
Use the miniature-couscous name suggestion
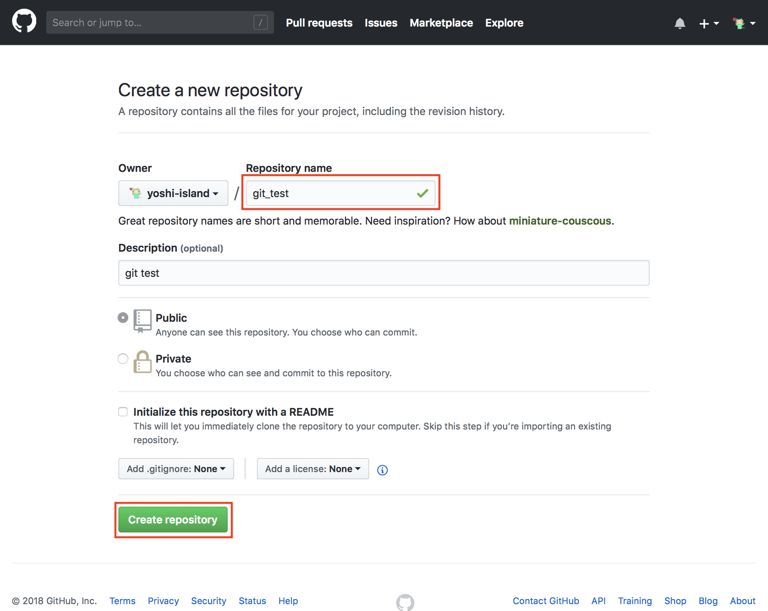point(560,221)
